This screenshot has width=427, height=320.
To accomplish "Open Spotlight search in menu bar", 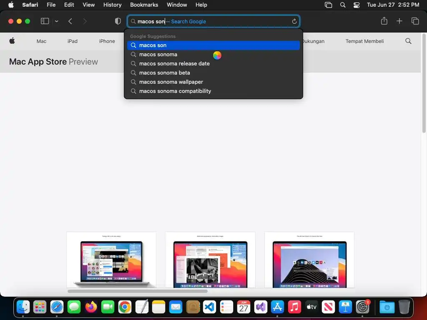I will pos(343,5).
